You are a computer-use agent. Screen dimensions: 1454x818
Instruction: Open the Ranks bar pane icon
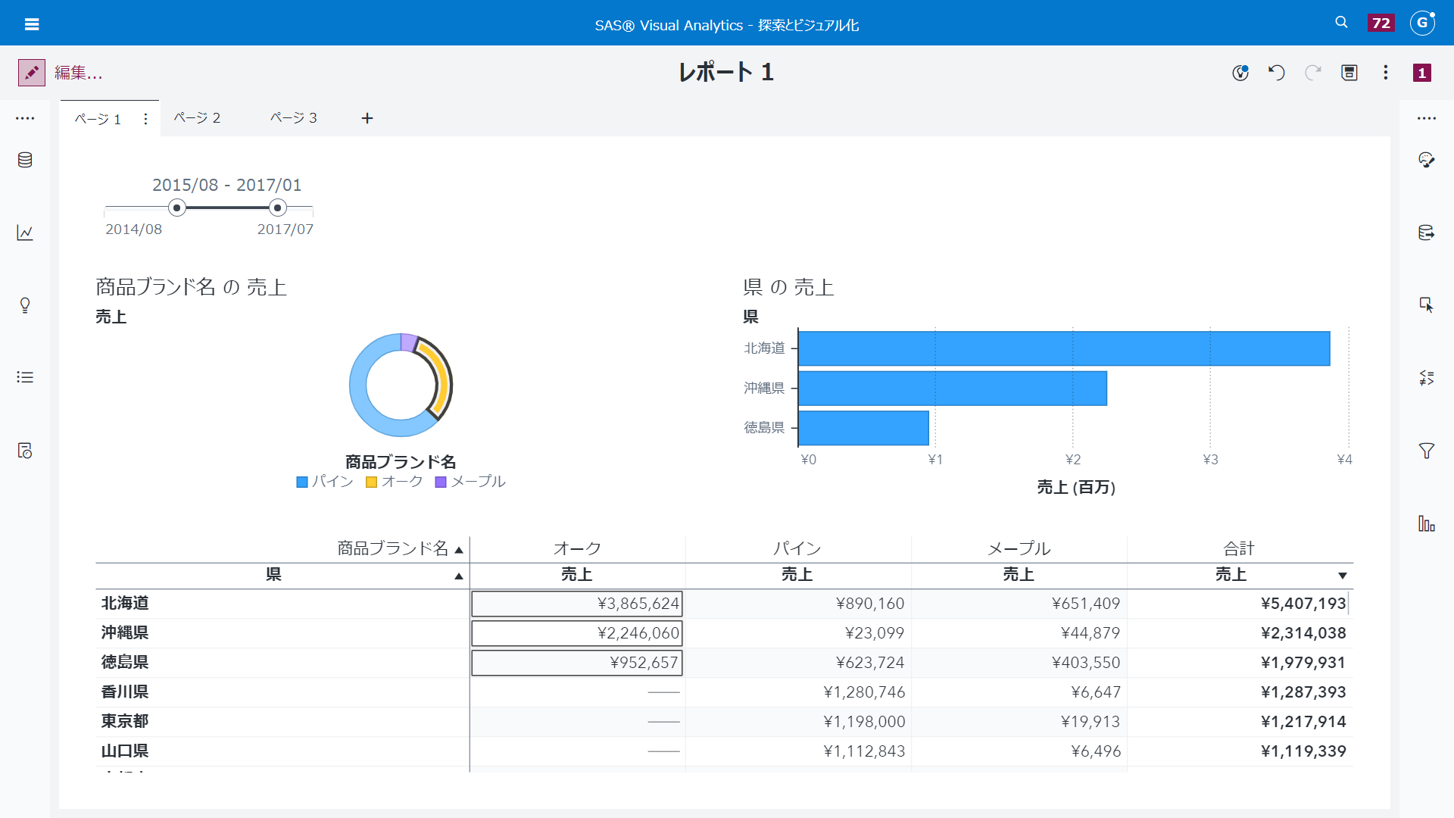point(1427,523)
